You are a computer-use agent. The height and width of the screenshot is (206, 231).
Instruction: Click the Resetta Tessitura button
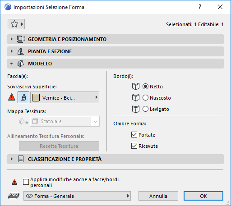(59, 146)
